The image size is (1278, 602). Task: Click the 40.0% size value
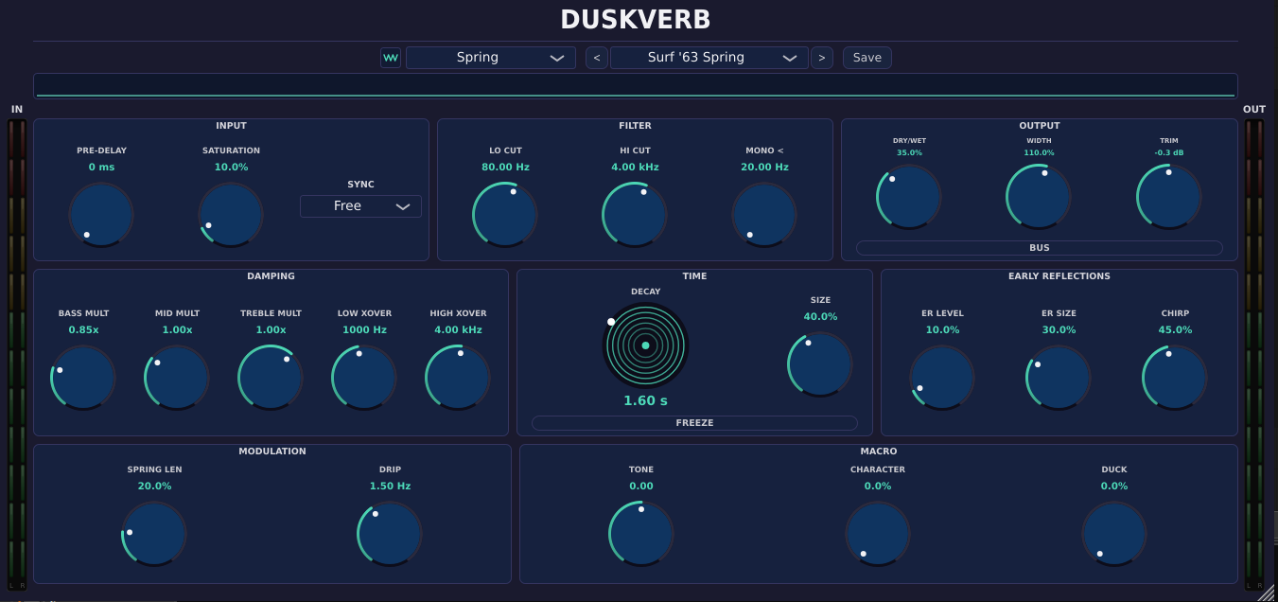point(820,317)
